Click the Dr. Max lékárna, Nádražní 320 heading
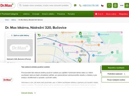This screenshot has width=129, height=97. [x=36, y=28]
